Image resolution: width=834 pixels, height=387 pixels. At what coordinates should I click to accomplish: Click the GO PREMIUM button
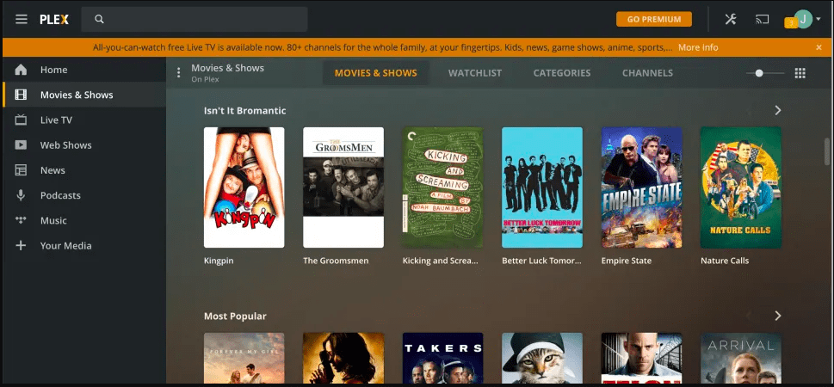coord(654,19)
